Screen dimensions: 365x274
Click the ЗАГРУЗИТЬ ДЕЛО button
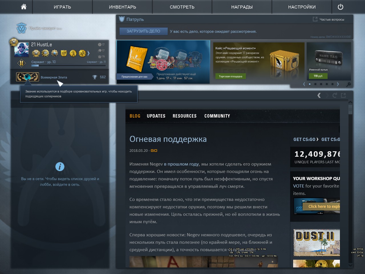(x=143, y=31)
